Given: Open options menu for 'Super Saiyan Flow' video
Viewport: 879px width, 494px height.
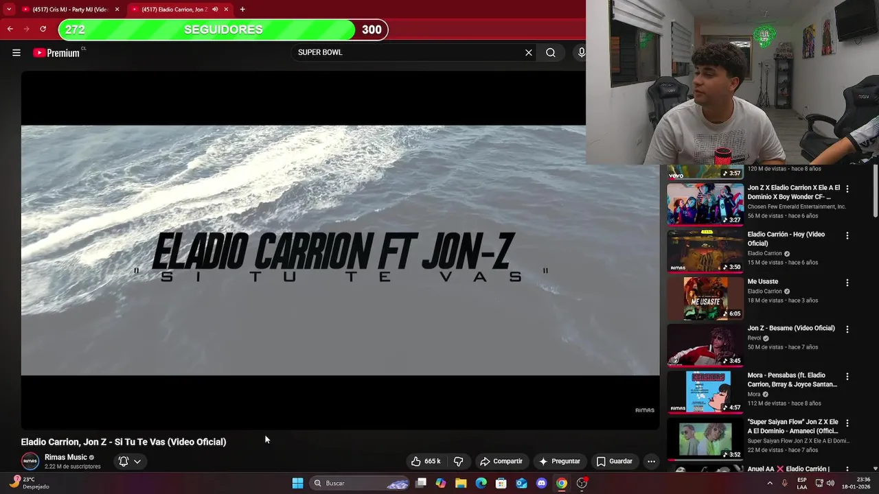Looking at the screenshot, I should coord(847,423).
